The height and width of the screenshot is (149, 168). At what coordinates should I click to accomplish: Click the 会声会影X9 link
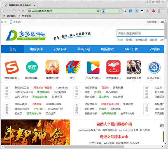click(x=96, y=143)
